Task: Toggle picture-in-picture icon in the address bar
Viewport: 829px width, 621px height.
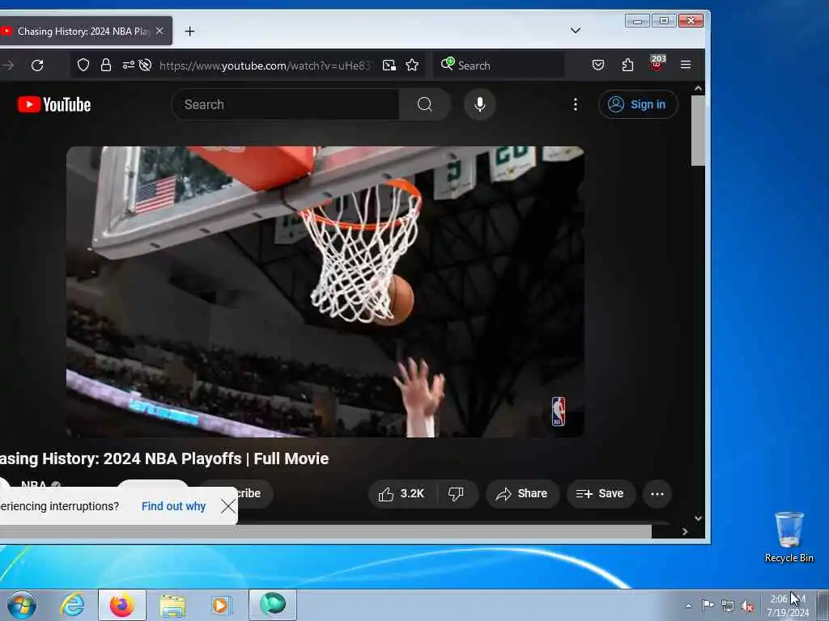Action: point(389,65)
